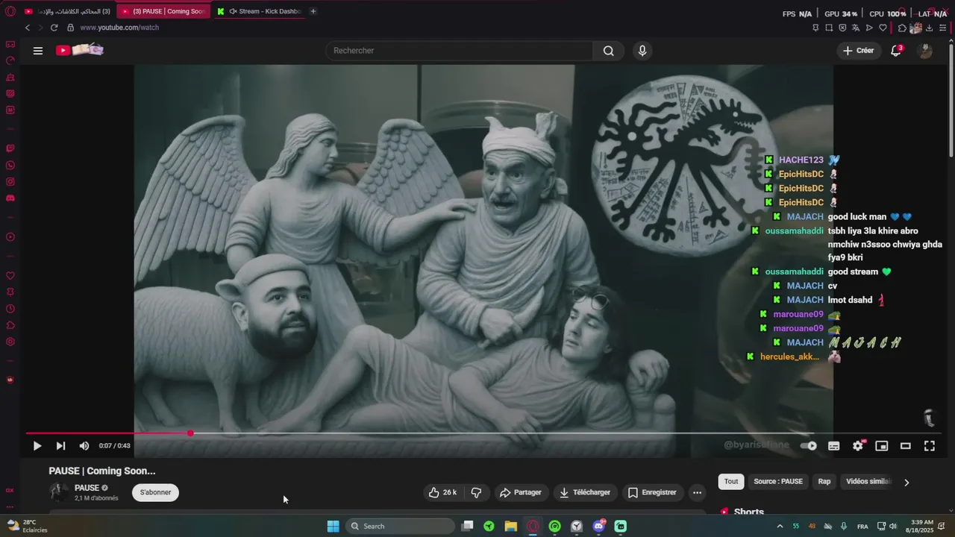Open the YouTube account avatar menu
The height and width of the screenshot is (537, 955).
(x=925, y=51)
